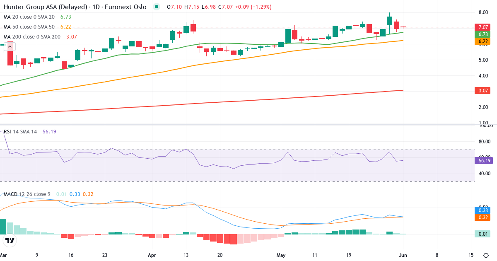
Task: Click the May date axis label
Action: [x=281, y=255]
